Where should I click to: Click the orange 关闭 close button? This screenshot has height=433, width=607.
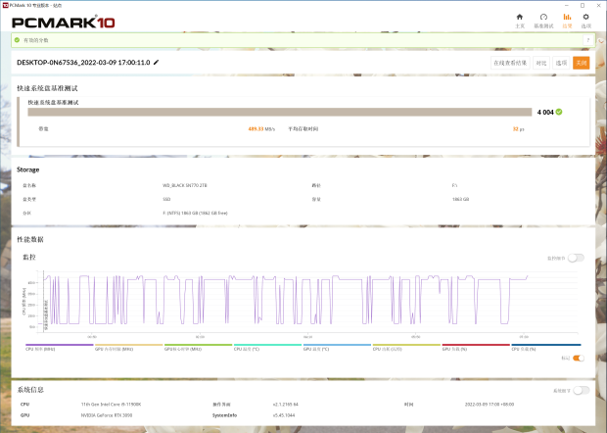point(582,63)
